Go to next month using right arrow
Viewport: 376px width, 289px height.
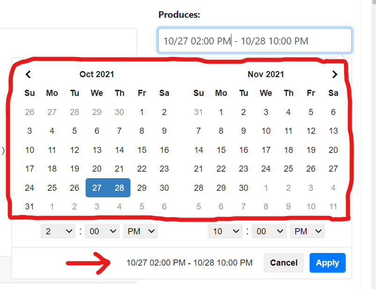(x=334, y=74)
